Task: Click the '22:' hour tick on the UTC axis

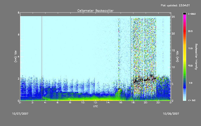Action: coord(158,103)
